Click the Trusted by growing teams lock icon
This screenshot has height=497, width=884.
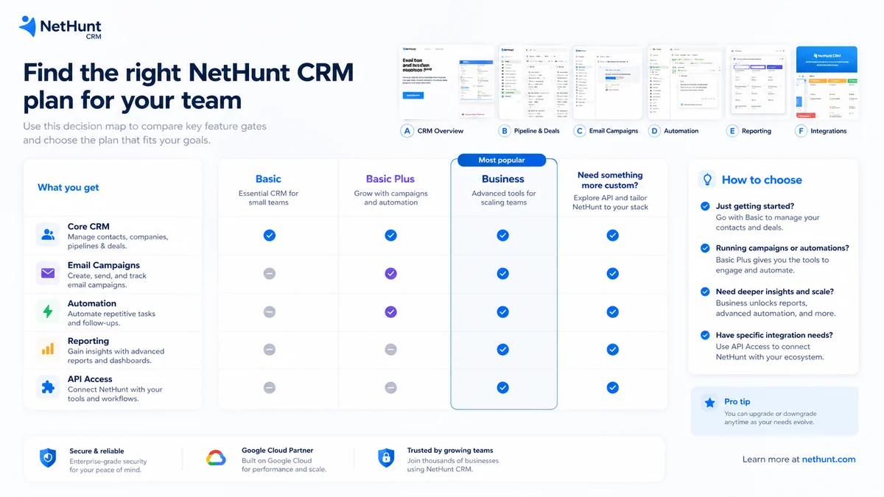click(x=385, y=458)
